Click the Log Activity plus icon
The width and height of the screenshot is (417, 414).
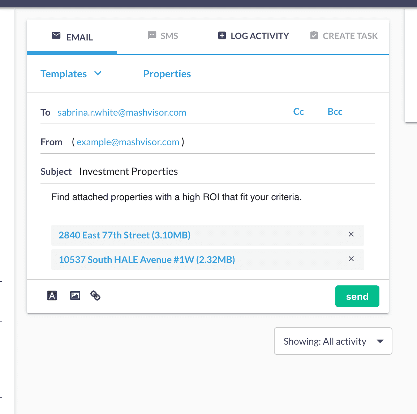[x=222, y=36]
